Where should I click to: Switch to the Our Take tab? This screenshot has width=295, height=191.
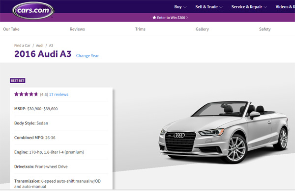tap(11, 29)
